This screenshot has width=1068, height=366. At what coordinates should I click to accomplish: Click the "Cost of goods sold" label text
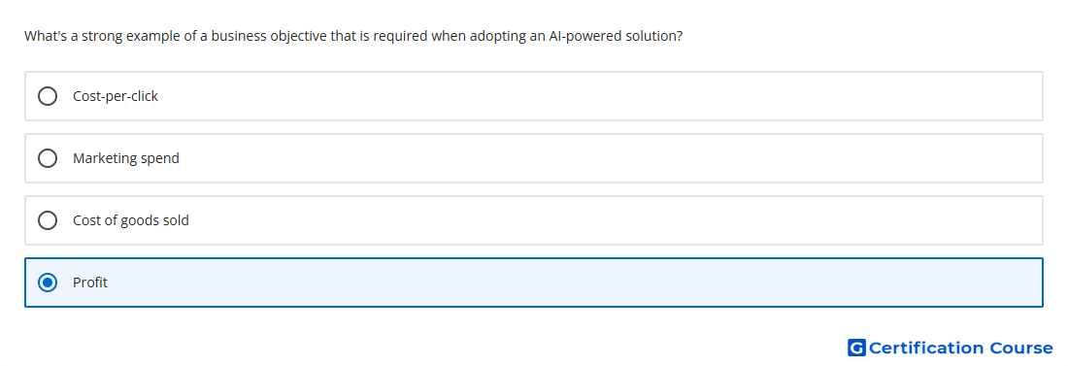[131, 220]
